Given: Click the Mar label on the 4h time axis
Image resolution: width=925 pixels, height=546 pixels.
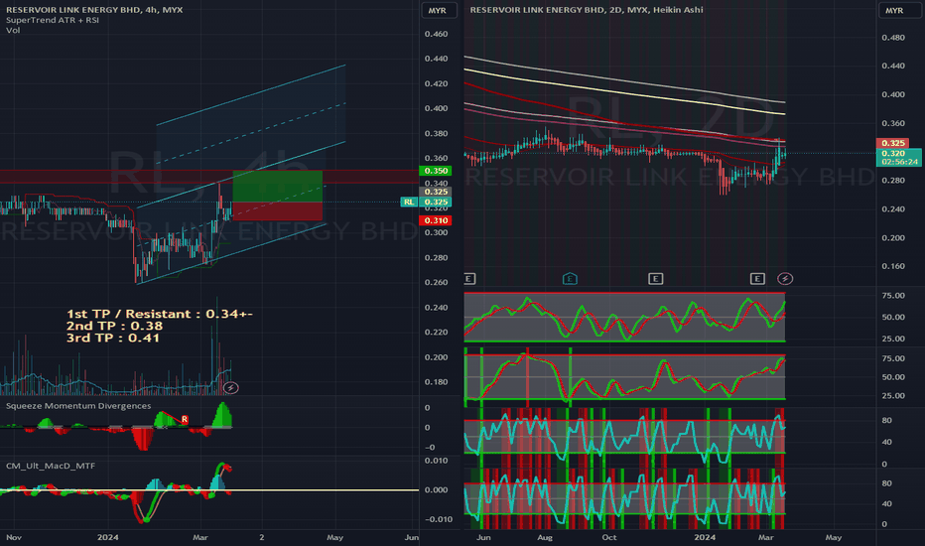Looking at the screenshot, I should [199, 537].
